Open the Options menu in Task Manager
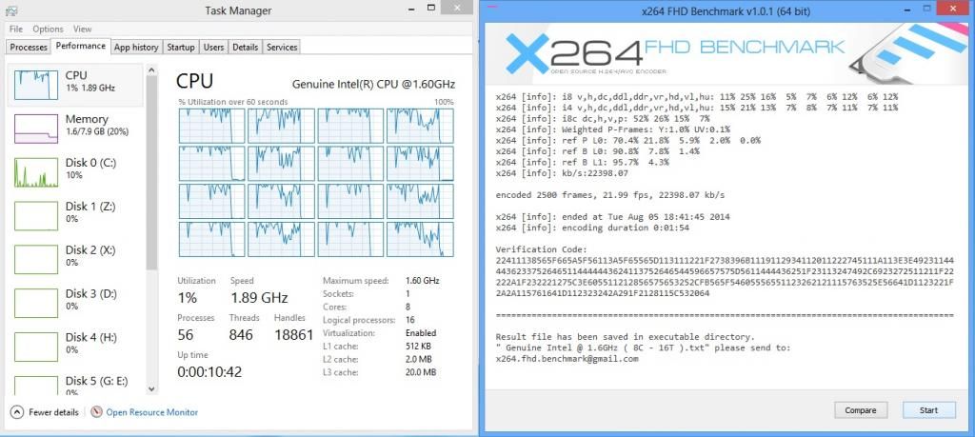 click(x=48, y=29)
